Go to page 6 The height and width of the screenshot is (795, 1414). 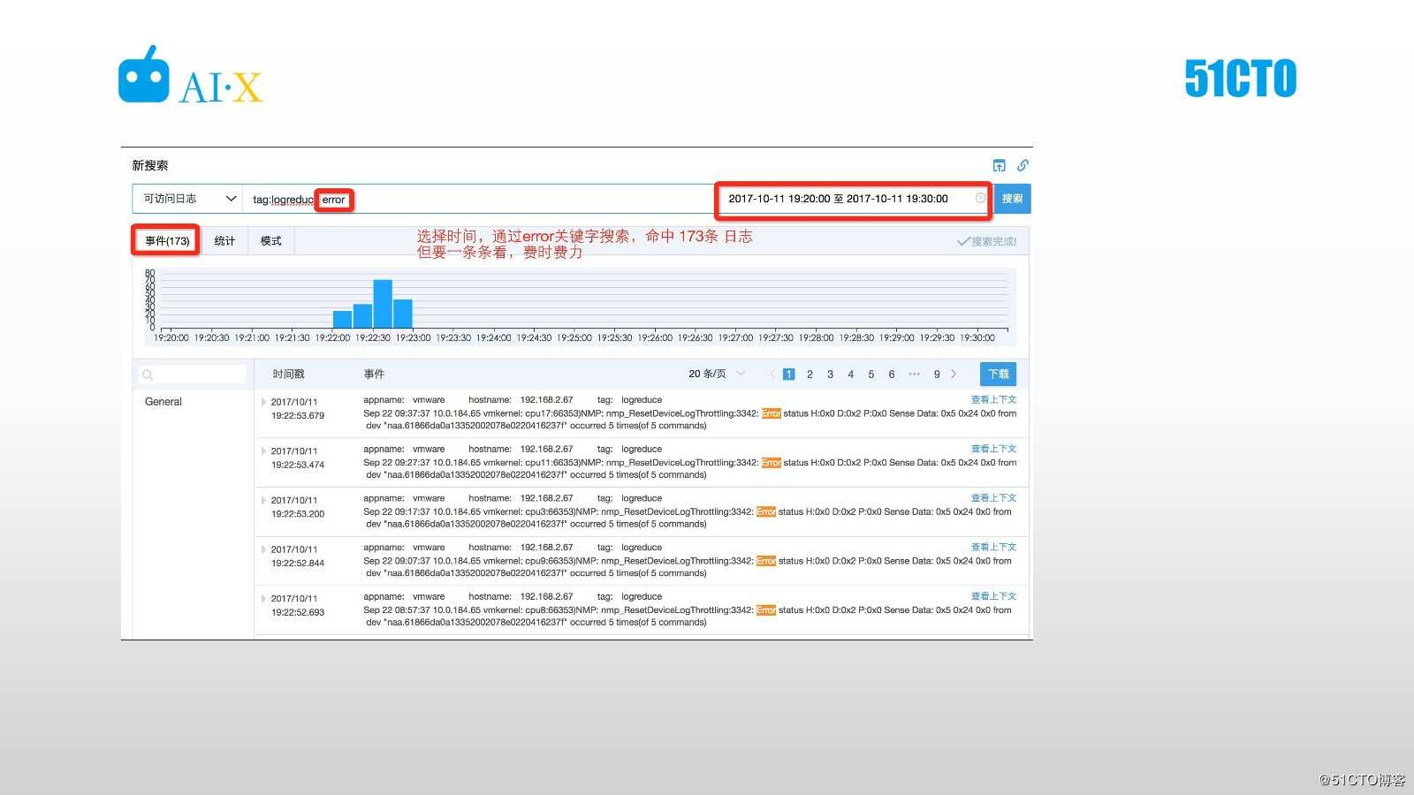pos(892,374)
